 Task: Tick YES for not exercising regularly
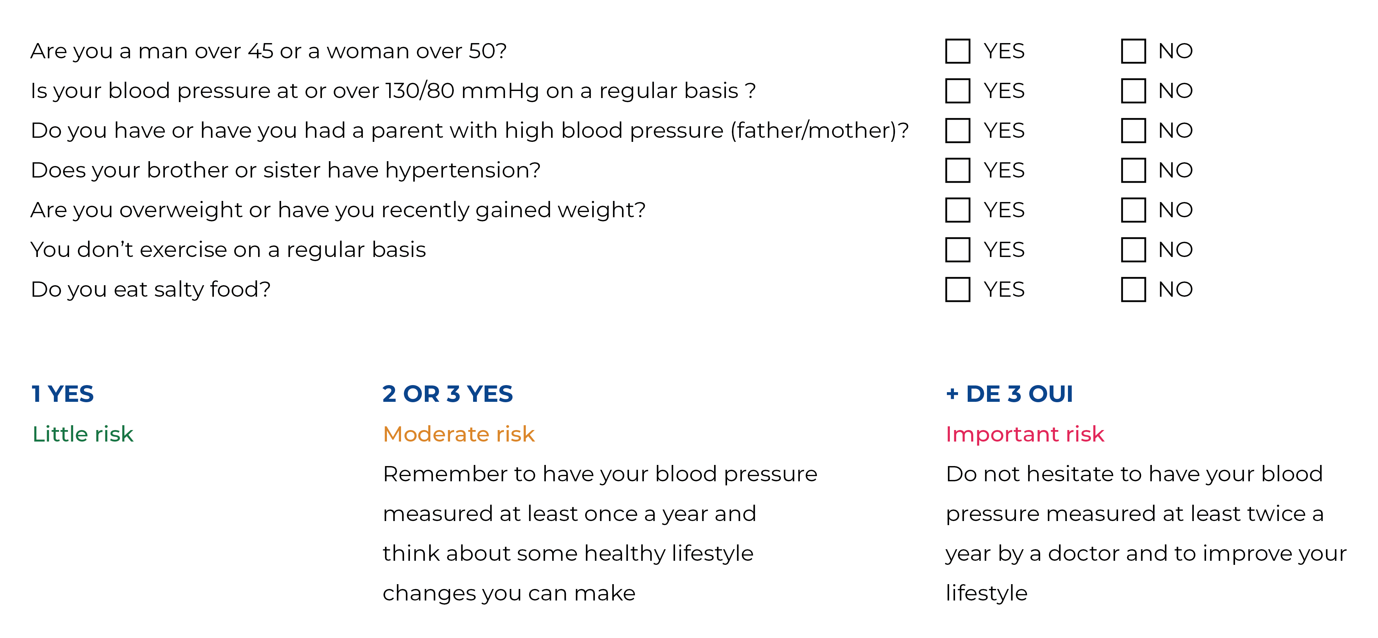957,250
